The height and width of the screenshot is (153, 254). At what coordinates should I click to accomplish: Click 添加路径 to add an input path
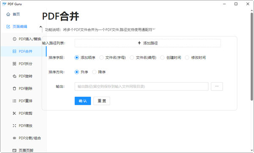[x=148, y=43]
